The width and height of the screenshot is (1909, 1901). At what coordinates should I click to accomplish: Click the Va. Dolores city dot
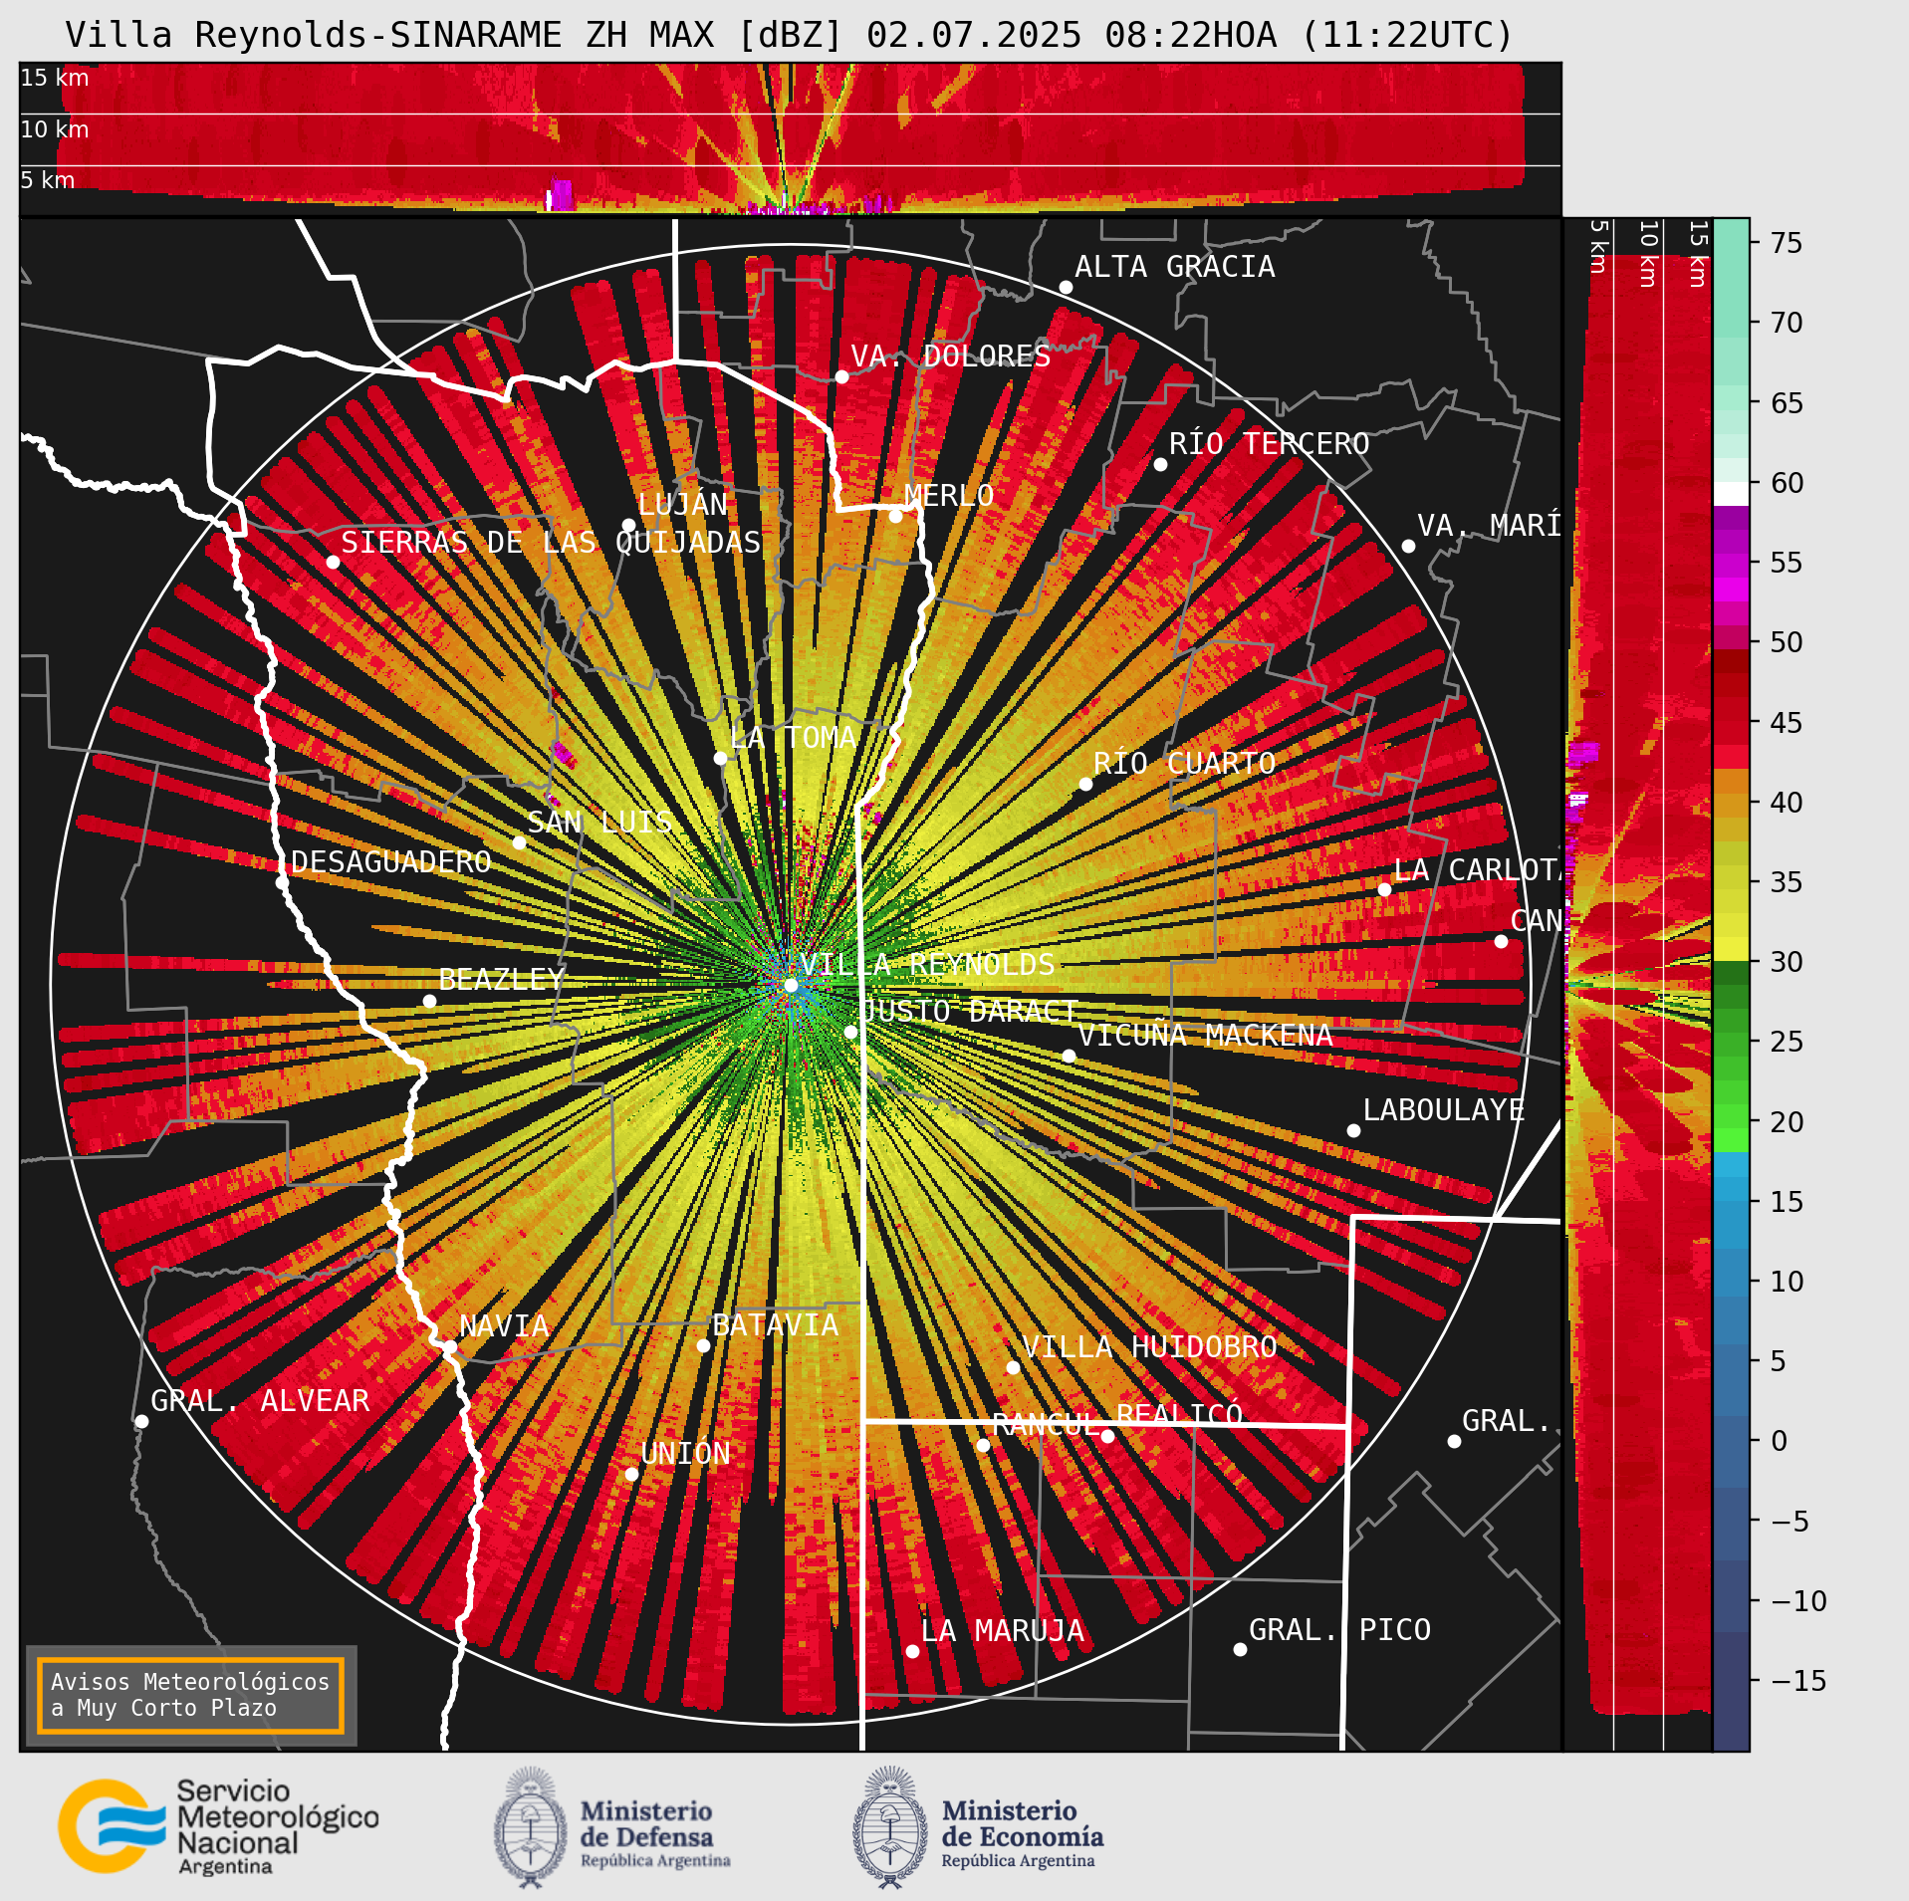(841, 376)
